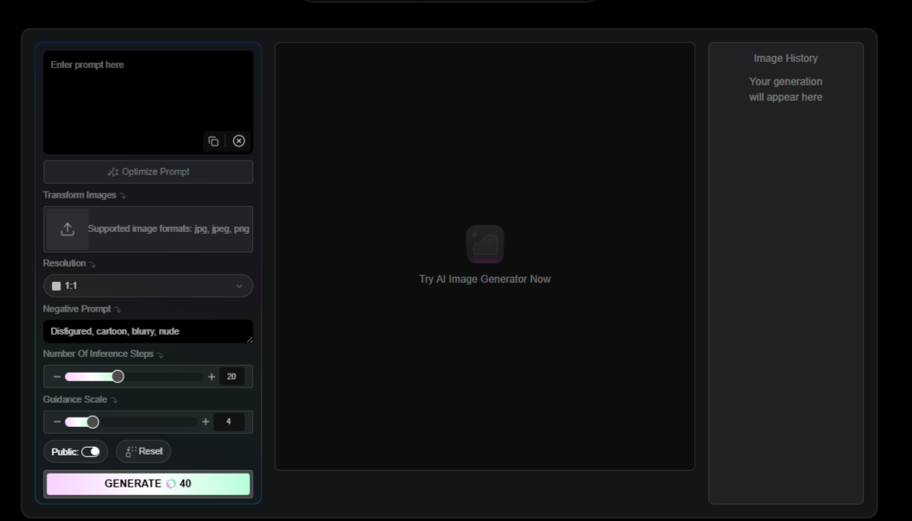This screenshot has width=912, height=521.
Task: Click the inference steps value box showing 20
Action: click(x=231, y=376)
